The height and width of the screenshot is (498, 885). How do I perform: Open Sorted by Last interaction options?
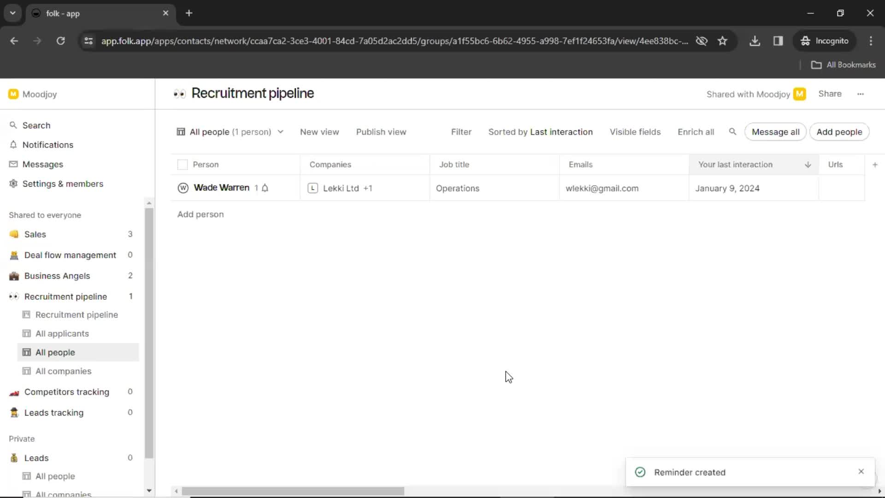(540, 132)
